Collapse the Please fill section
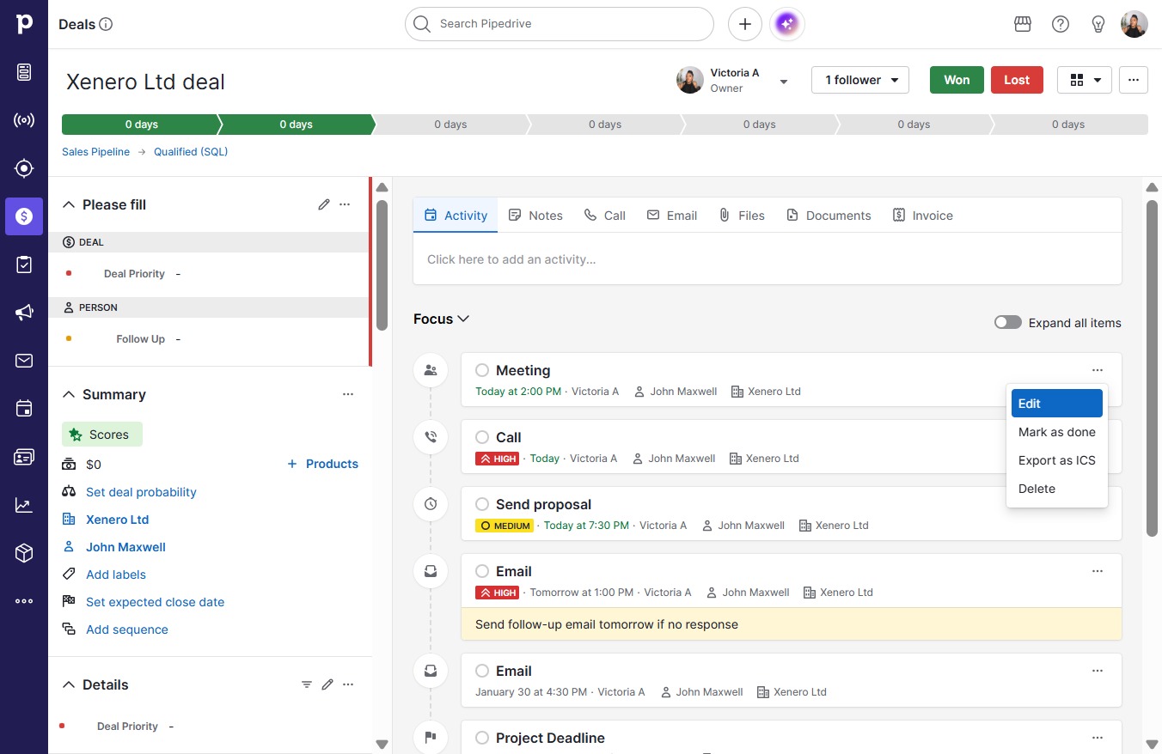Viewport: 1162px width, 754px height. pos(69,204)
